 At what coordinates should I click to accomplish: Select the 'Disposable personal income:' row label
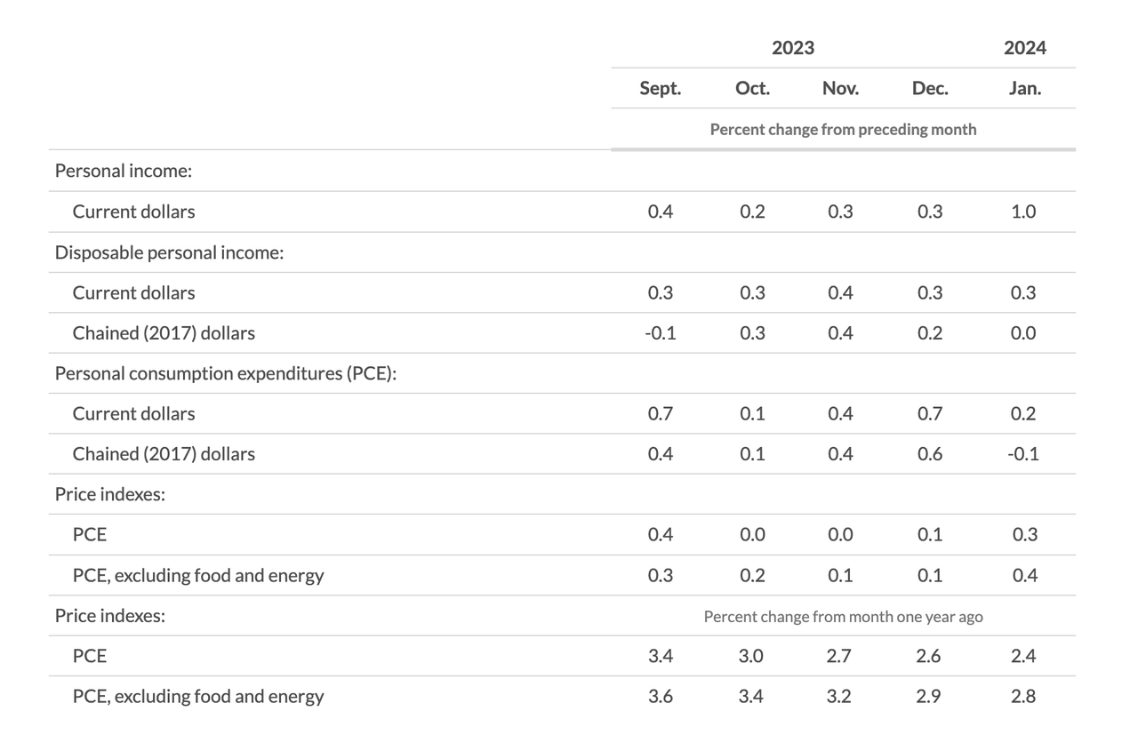(169, 252)
